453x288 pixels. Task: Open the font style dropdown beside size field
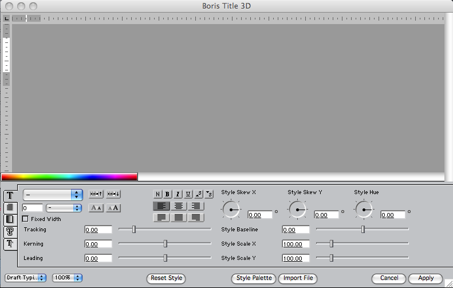click(x=64, y=208)
